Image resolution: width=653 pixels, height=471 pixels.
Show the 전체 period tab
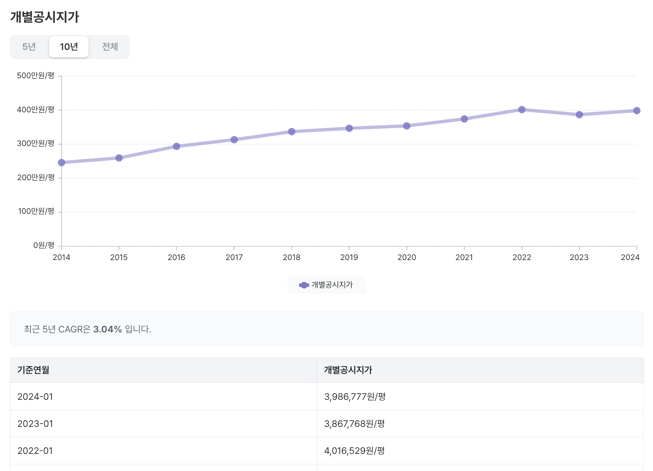click(x=110, y=47)
